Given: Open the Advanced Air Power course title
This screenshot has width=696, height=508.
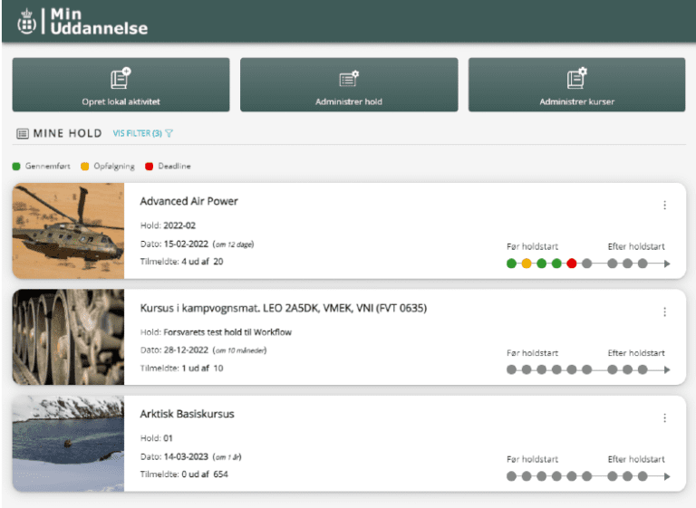Looking at the screenshot, I should [x=188, y=201].
